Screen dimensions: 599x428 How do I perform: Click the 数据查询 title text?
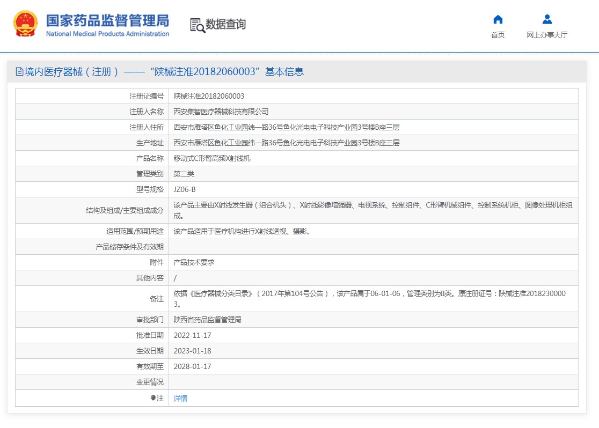point(225,24)
